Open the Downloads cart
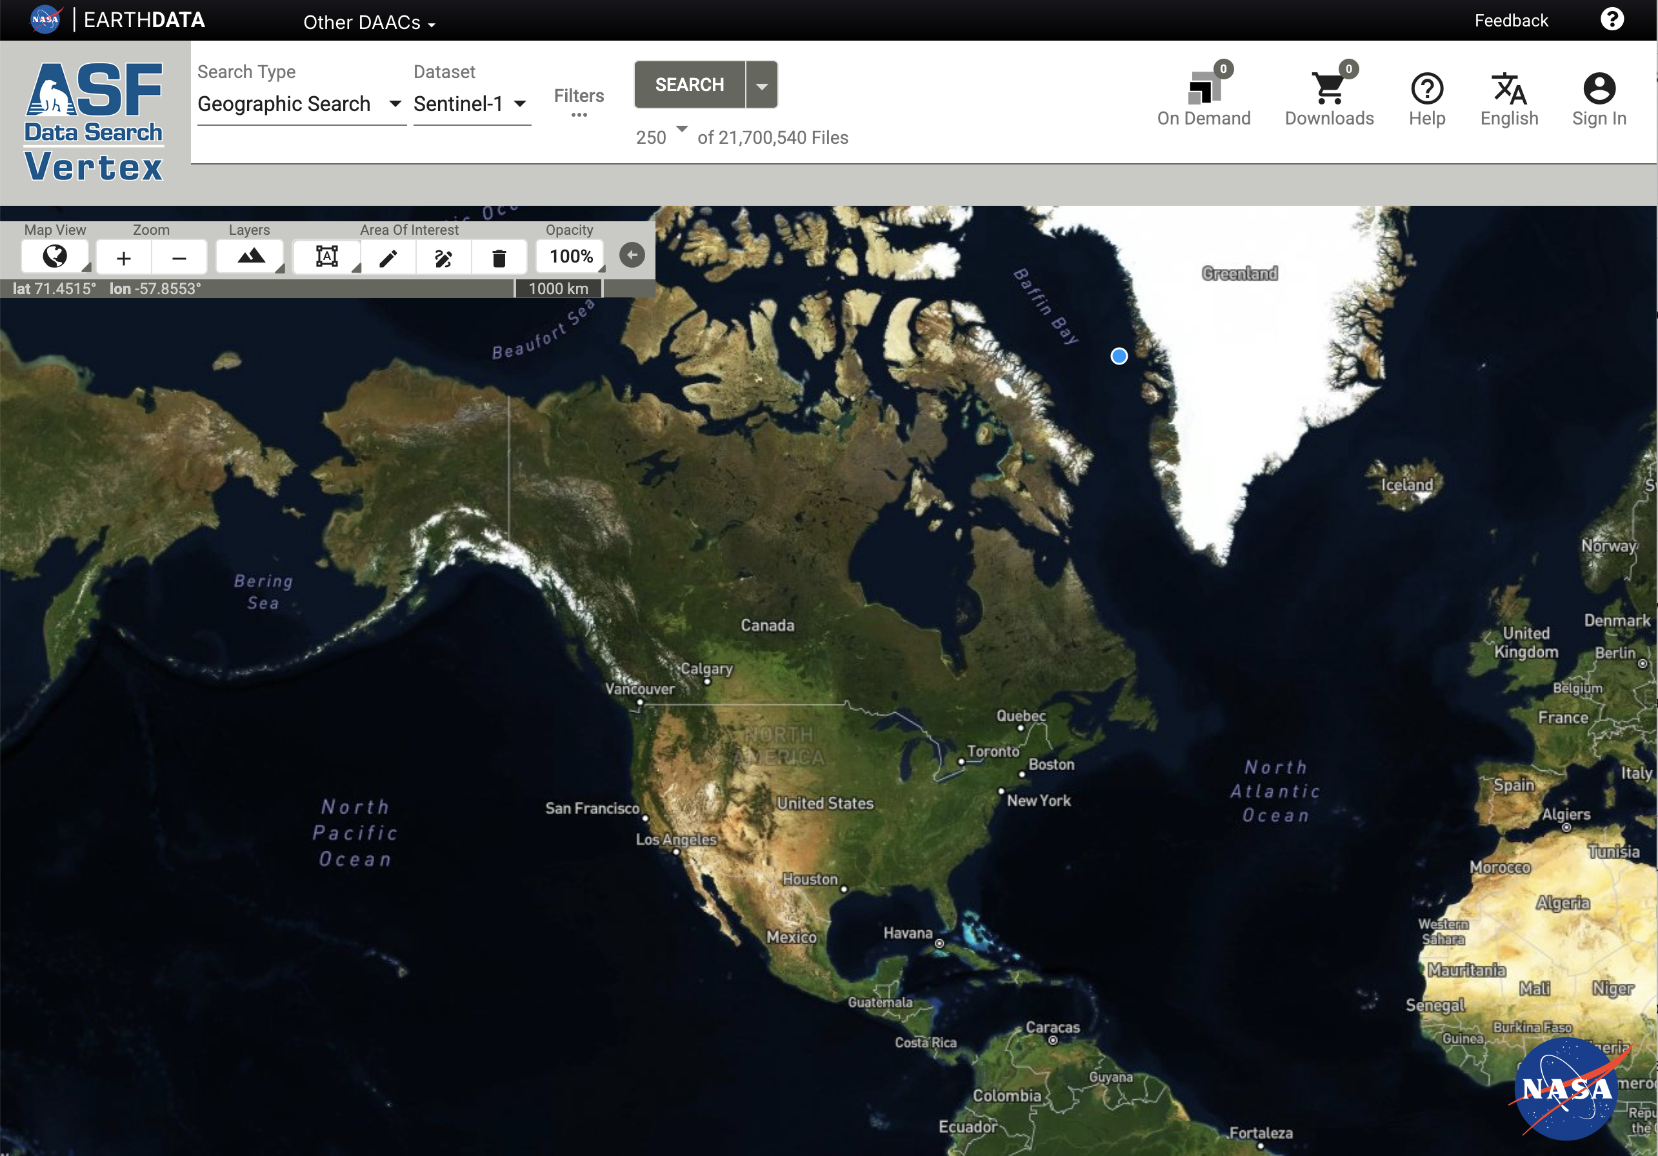This screenshot has height=1156, width=1658. pos(1328,97)
